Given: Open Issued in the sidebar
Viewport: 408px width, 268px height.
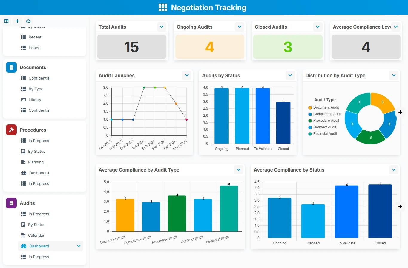Looking at the screenshot, I should (35, 48).
